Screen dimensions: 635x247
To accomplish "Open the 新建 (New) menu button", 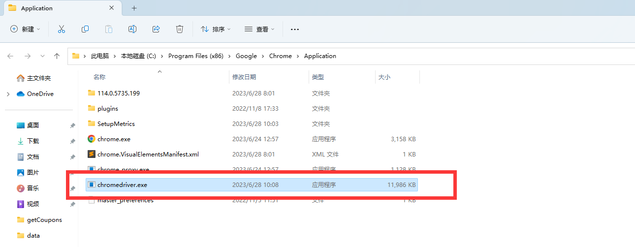I will click(x=25, y=30).
